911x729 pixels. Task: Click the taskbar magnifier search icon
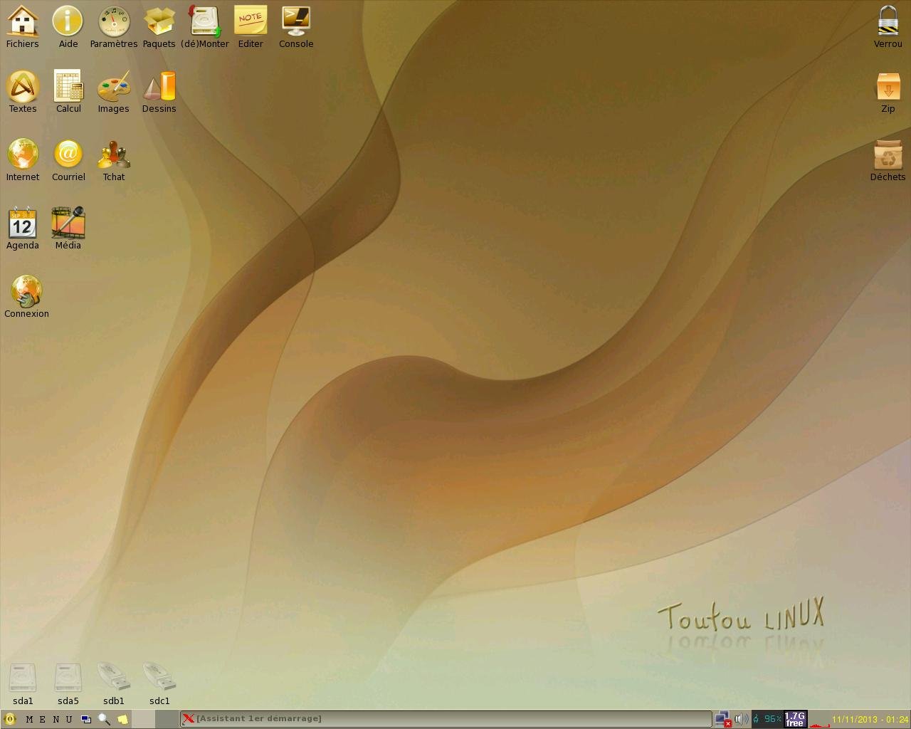tap(104, 719)
